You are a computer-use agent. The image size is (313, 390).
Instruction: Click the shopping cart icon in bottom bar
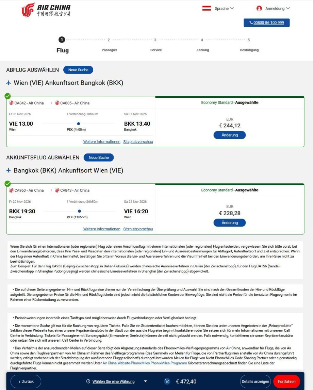coord(167,381)
